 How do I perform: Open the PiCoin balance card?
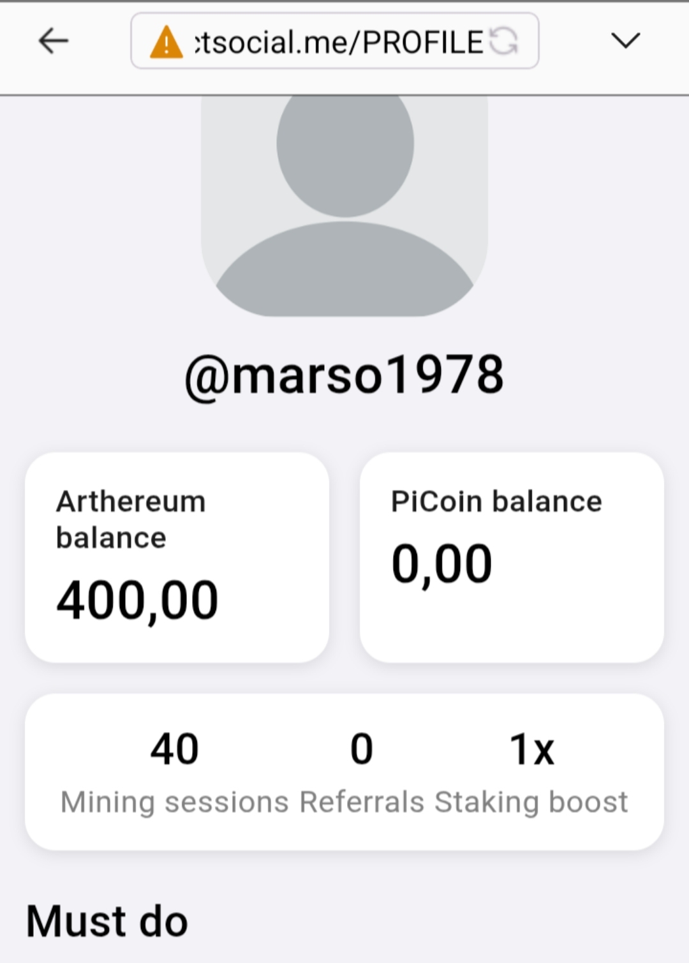point(512,558)
